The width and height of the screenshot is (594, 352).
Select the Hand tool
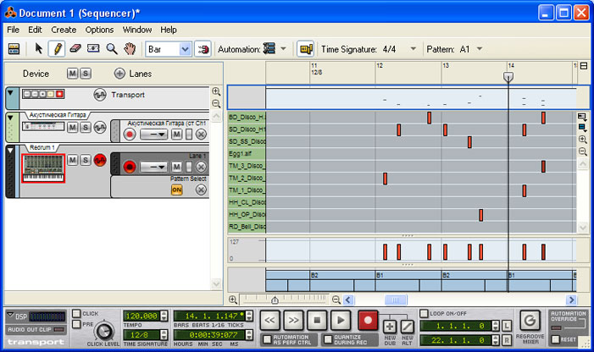coord(130,49)
